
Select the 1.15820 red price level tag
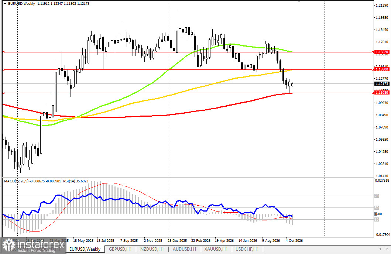(x=382, y=52)
